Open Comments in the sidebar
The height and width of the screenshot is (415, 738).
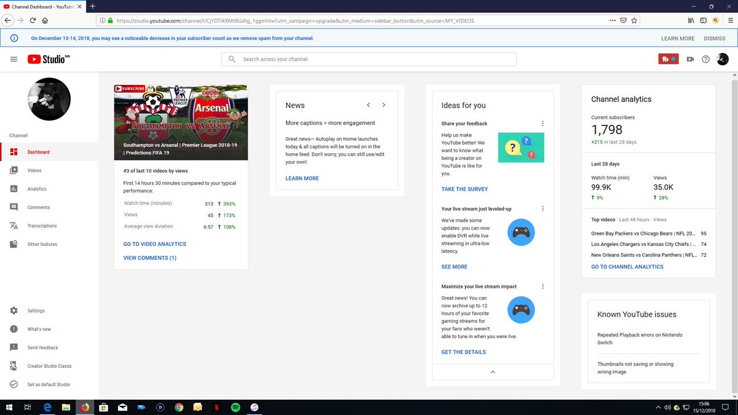(x=49, y=207)
